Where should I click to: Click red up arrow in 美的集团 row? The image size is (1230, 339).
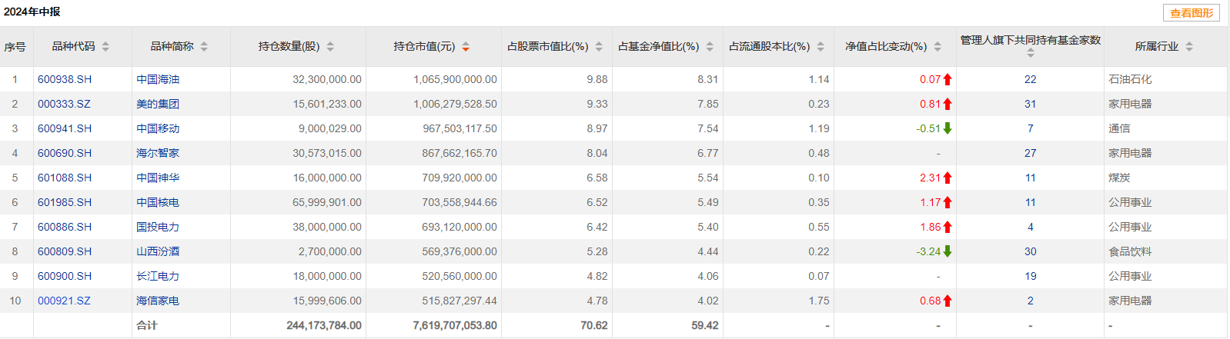[x=948, y=104]
